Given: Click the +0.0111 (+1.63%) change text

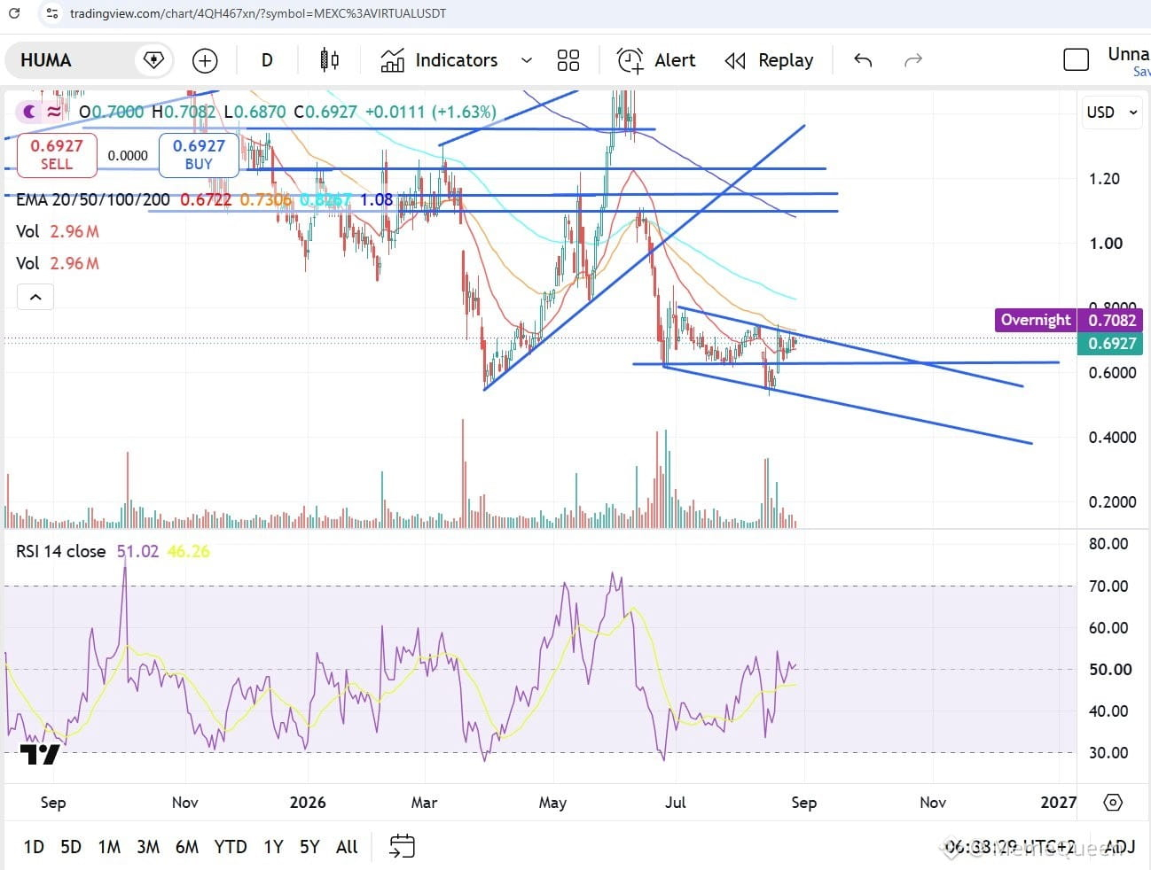Looking at the screenshot, I should (431, 113).
